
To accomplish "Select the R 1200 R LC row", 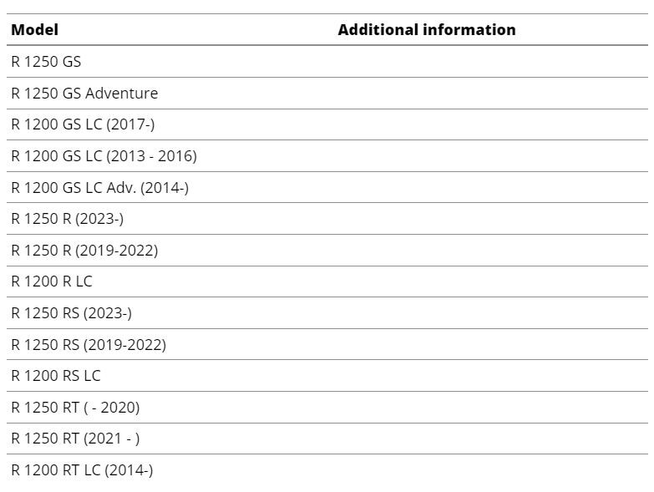I will pos(327,282).
